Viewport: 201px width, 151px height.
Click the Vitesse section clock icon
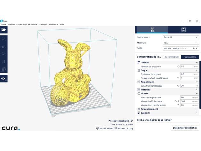pyautogui.click(x=139, y=93)
